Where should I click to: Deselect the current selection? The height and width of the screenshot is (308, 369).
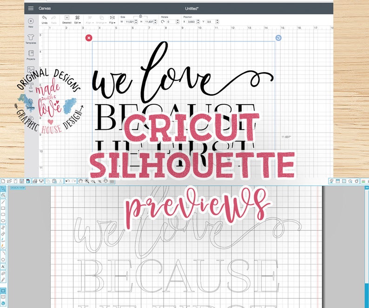coord(67,20)
